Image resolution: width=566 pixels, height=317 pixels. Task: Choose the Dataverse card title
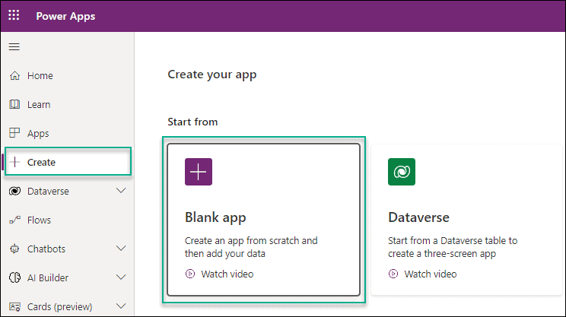418,217
